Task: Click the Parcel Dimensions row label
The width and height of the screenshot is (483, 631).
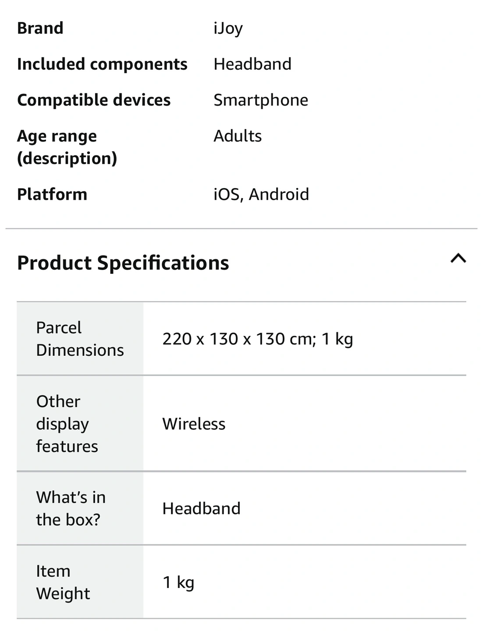Action: click(x=80, y=339)
